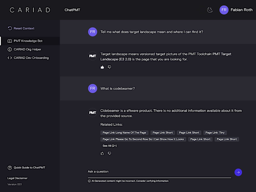Expand related links with See All (2+)
Viewport: 256px width, 192px height.
(110, 146)
